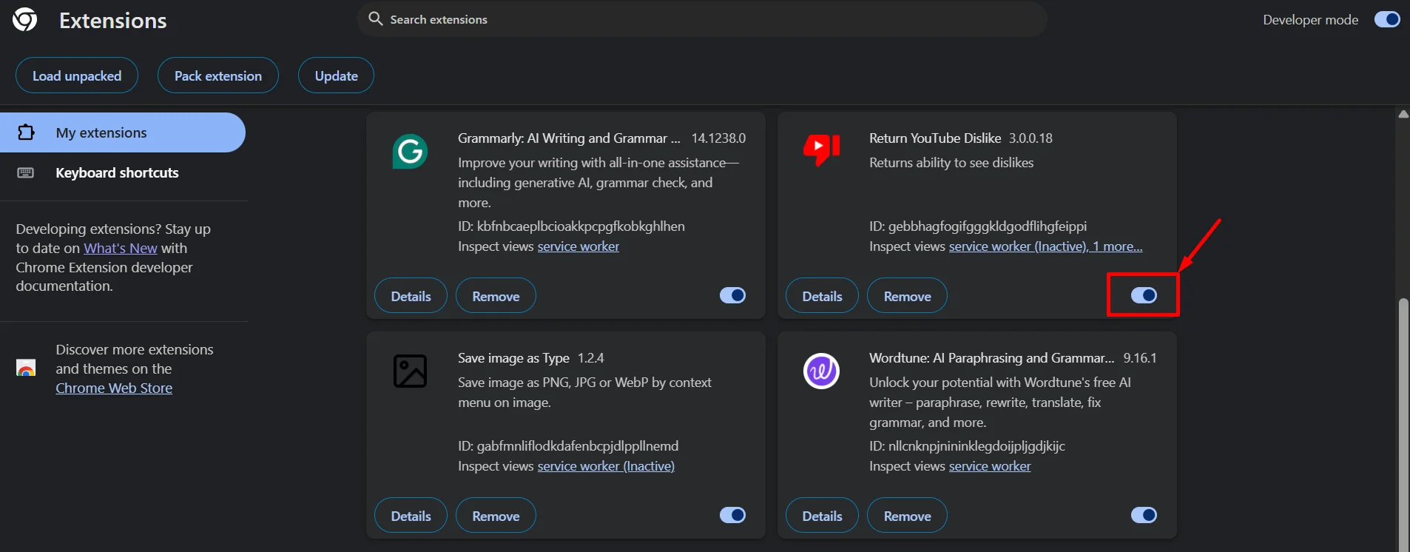This screenshot has width=1410, height=552.
Task: Click Save image as Type title
Action: click(513, 358)
